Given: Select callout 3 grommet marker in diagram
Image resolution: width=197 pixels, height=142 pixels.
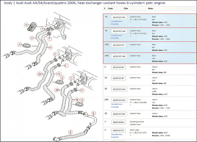Looking at the screenshot, I should coord(19,44).
